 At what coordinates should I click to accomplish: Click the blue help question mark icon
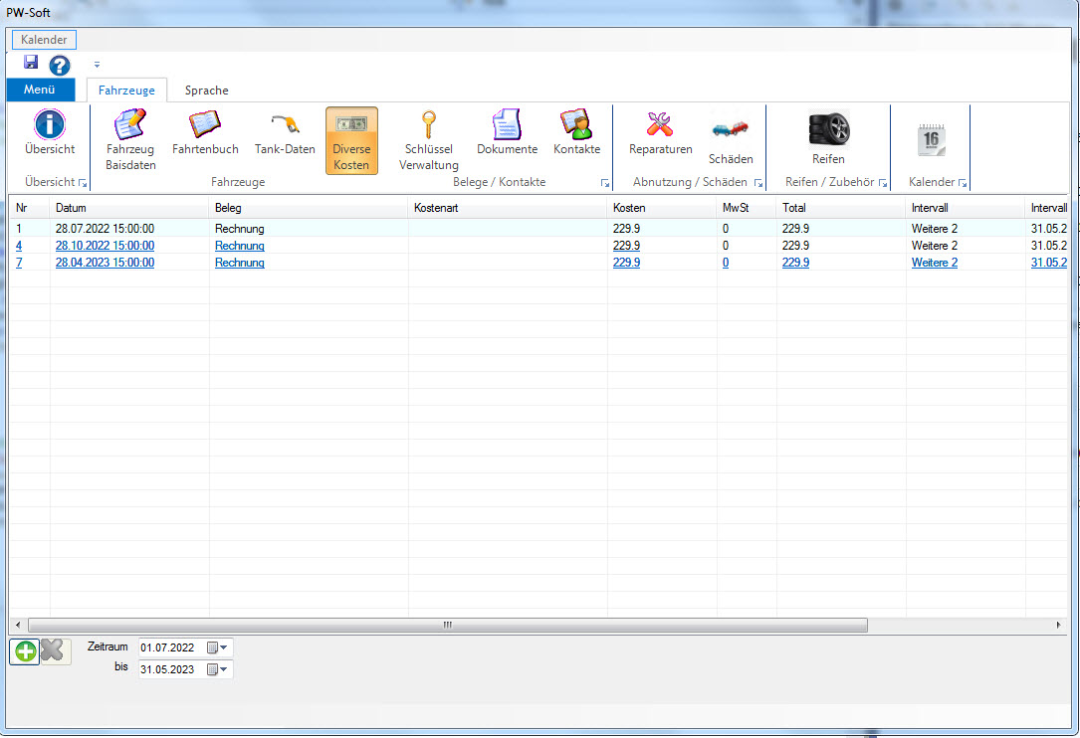(60, 67)
